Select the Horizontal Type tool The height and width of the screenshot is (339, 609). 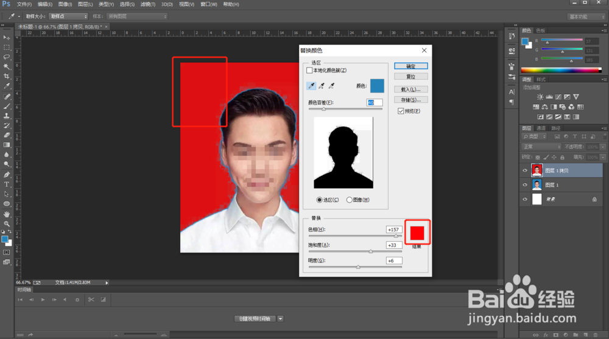[7, 184]
